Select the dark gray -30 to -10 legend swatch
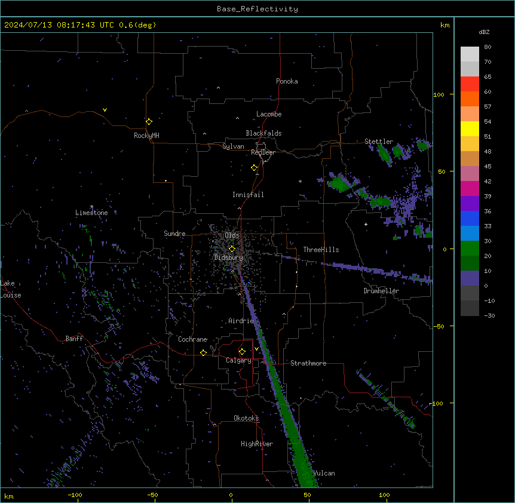Viewport: 515px width, 503px height. pos(470,308)
